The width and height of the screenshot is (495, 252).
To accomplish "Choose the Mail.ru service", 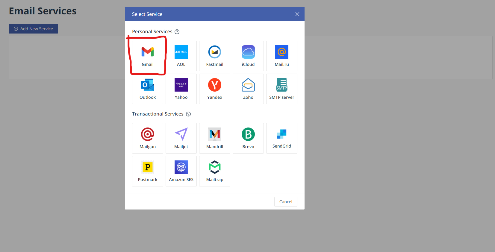I will (282, 56).
